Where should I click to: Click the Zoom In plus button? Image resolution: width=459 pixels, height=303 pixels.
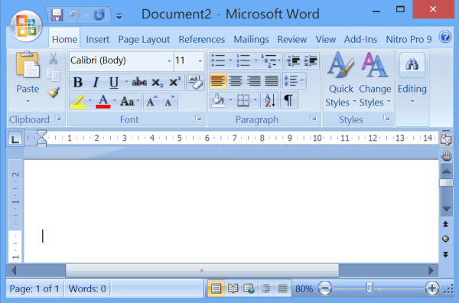pos(431,288)
